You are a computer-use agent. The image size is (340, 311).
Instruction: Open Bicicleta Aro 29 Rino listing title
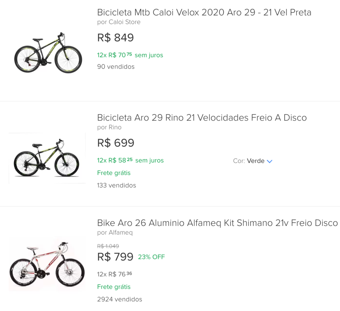tap(202, 117)
